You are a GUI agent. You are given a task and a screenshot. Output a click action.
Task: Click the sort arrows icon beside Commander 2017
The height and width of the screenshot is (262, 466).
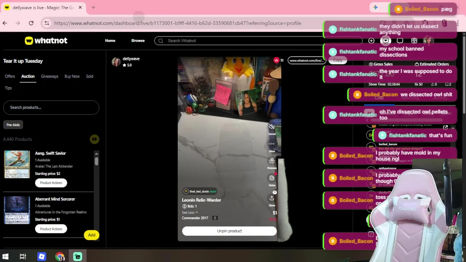(215, 218)
